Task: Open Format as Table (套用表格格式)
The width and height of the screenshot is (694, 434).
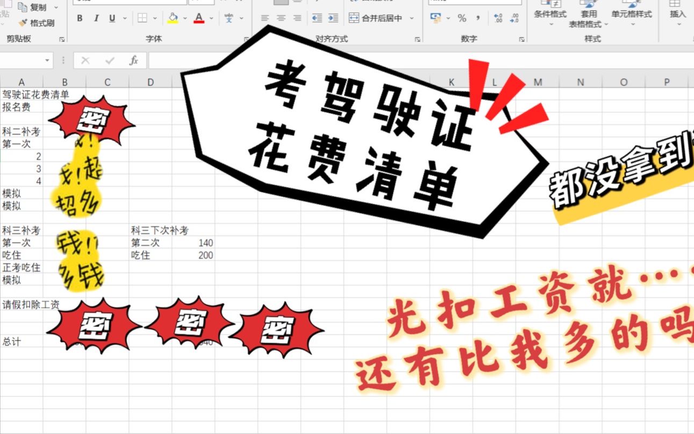Action: pos(589,15)
